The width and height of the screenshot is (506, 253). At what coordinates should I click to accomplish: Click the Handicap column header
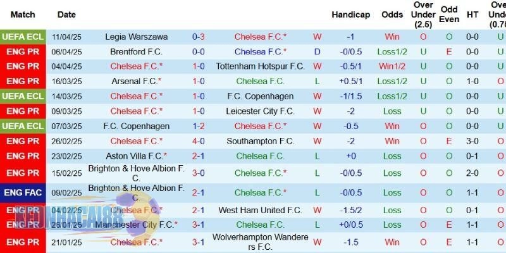350,15
